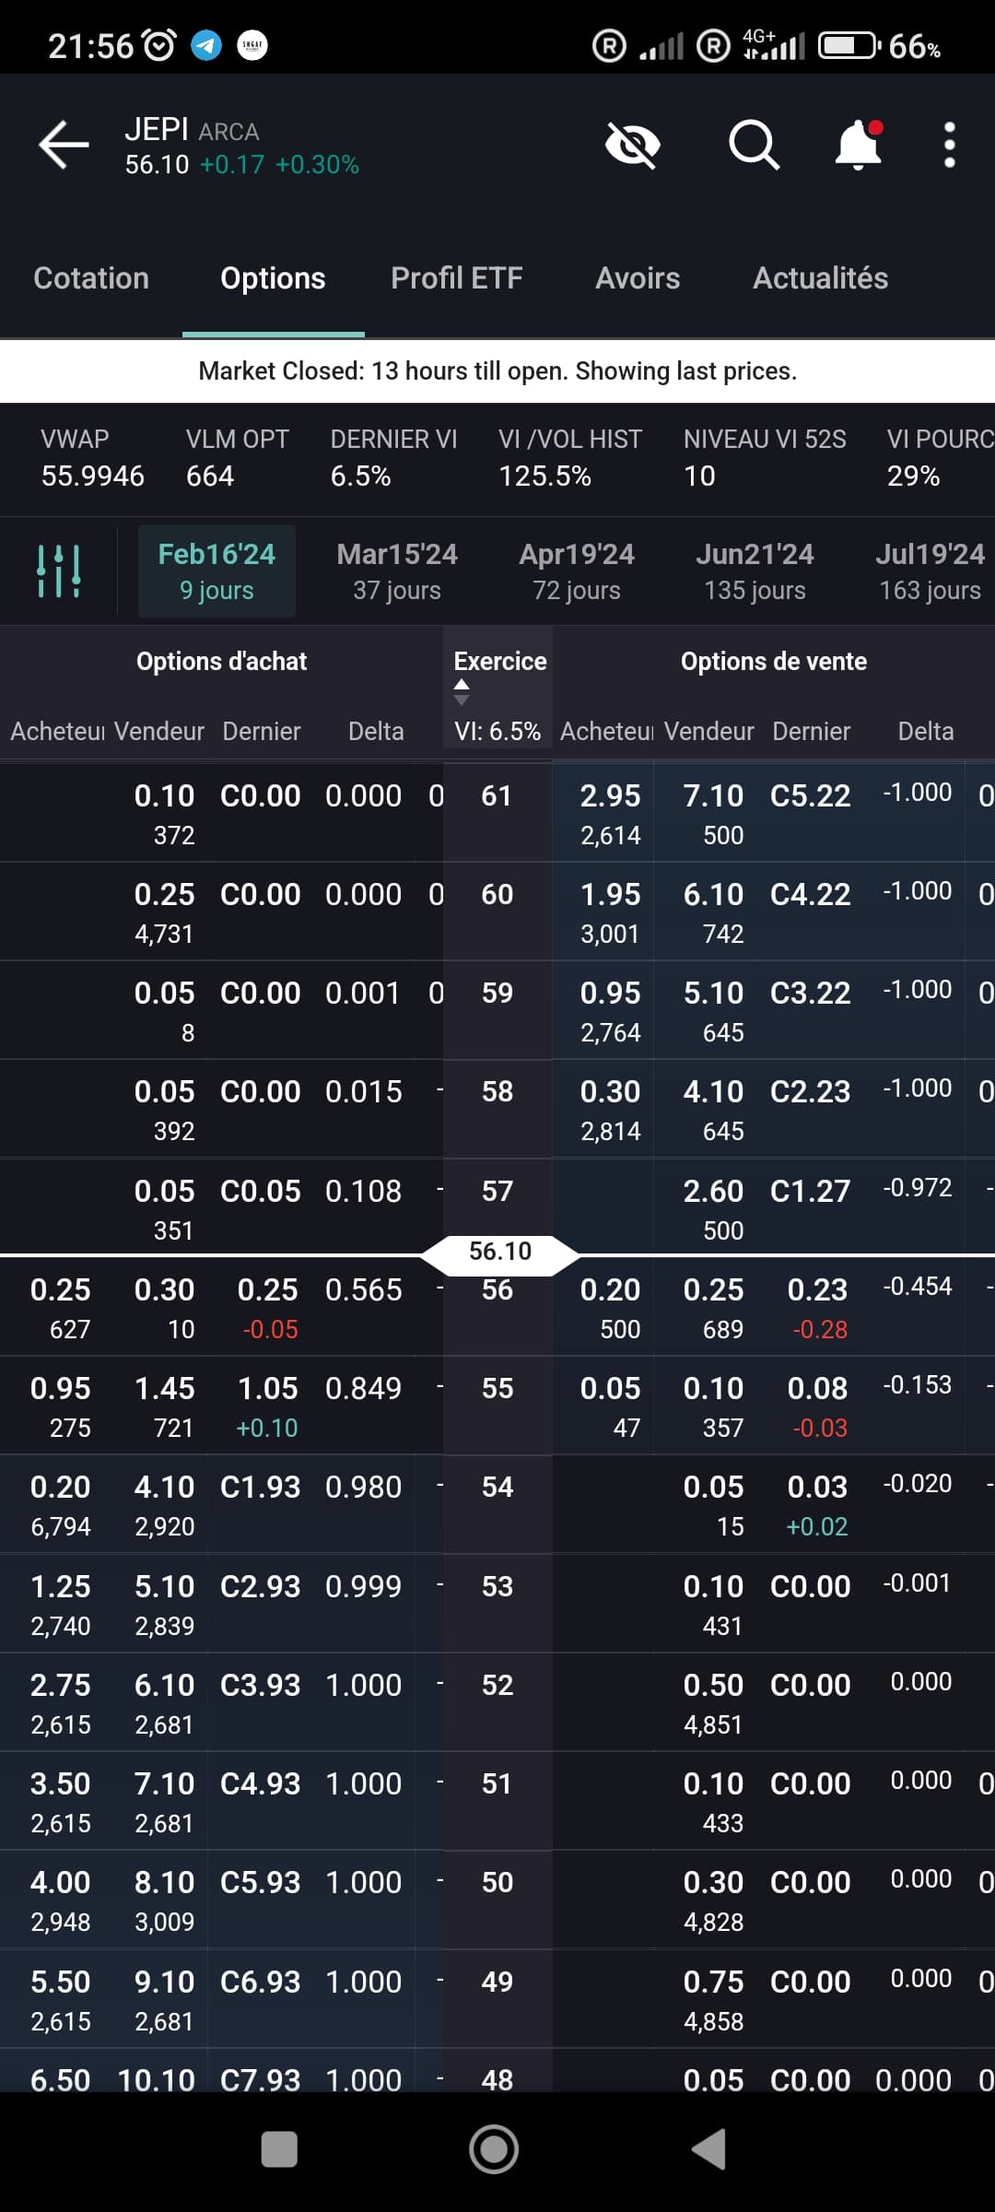995x2212 pixels.
Task: Select strike 53 row
Action: [497, 1604]
